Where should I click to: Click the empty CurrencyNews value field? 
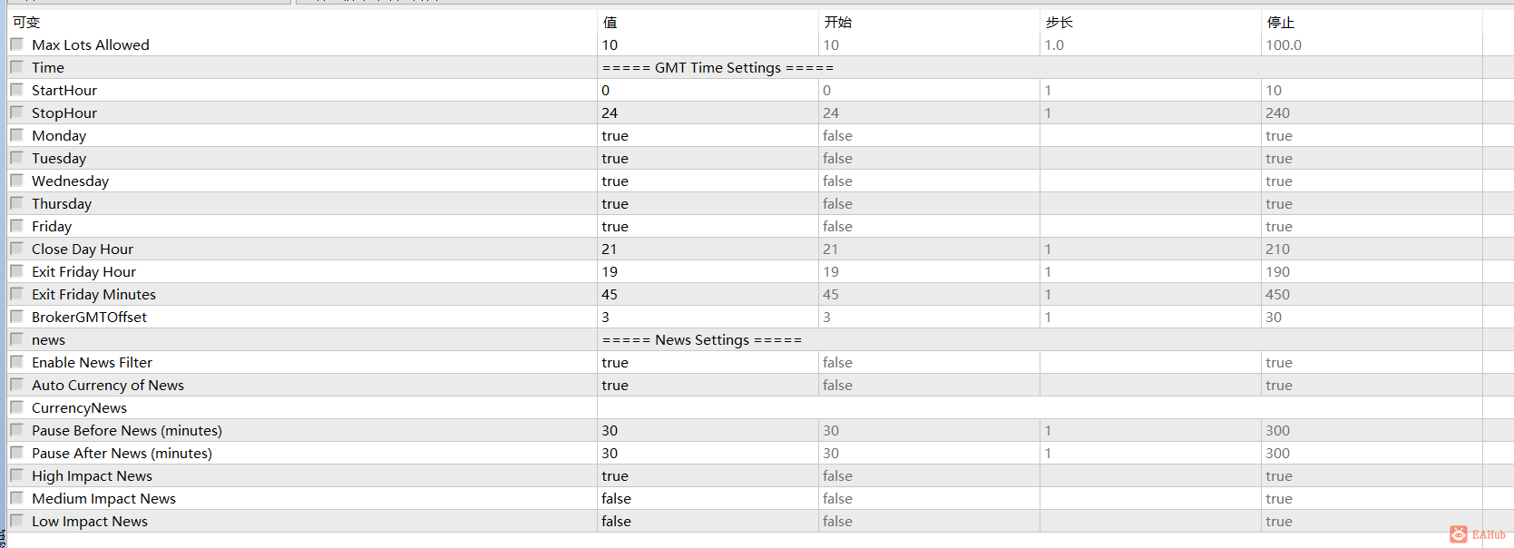[x=707, y=407]
